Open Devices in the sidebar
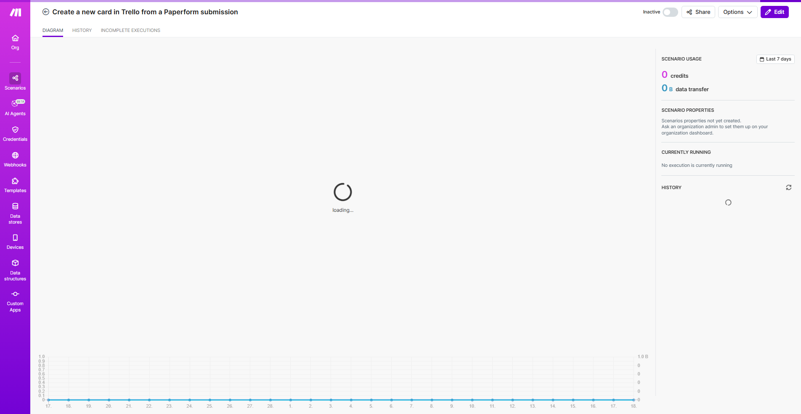Screen dimensions: 801x414 click(x=15, y=242)
